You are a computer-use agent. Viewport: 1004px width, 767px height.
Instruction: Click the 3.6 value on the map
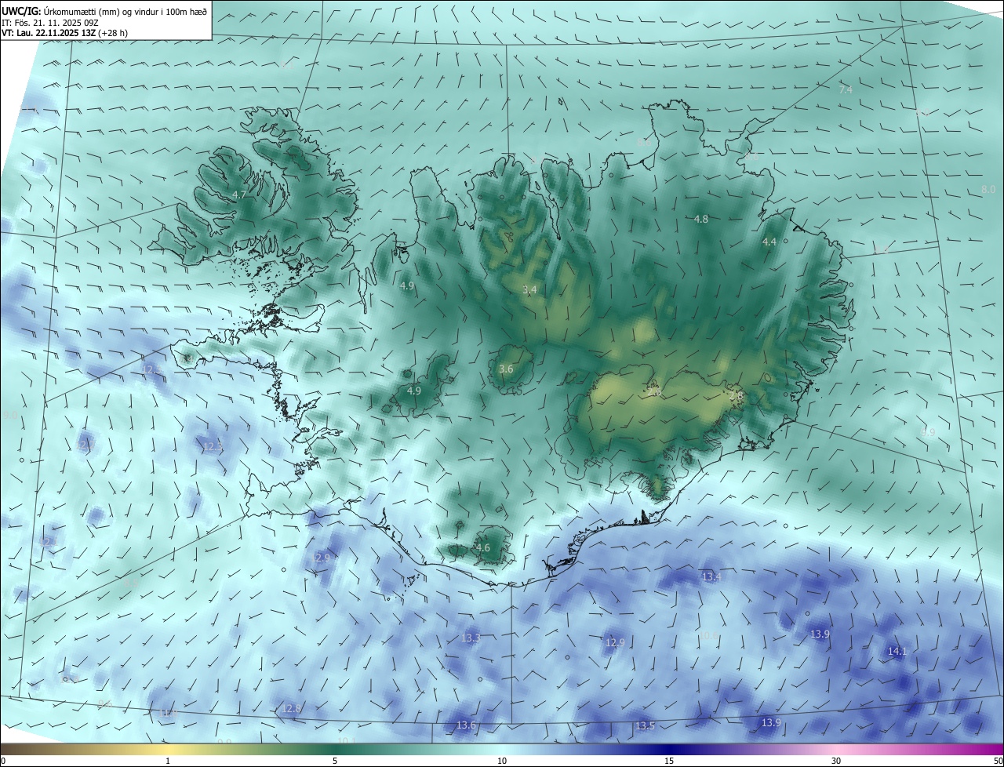(x=506, y=369)
